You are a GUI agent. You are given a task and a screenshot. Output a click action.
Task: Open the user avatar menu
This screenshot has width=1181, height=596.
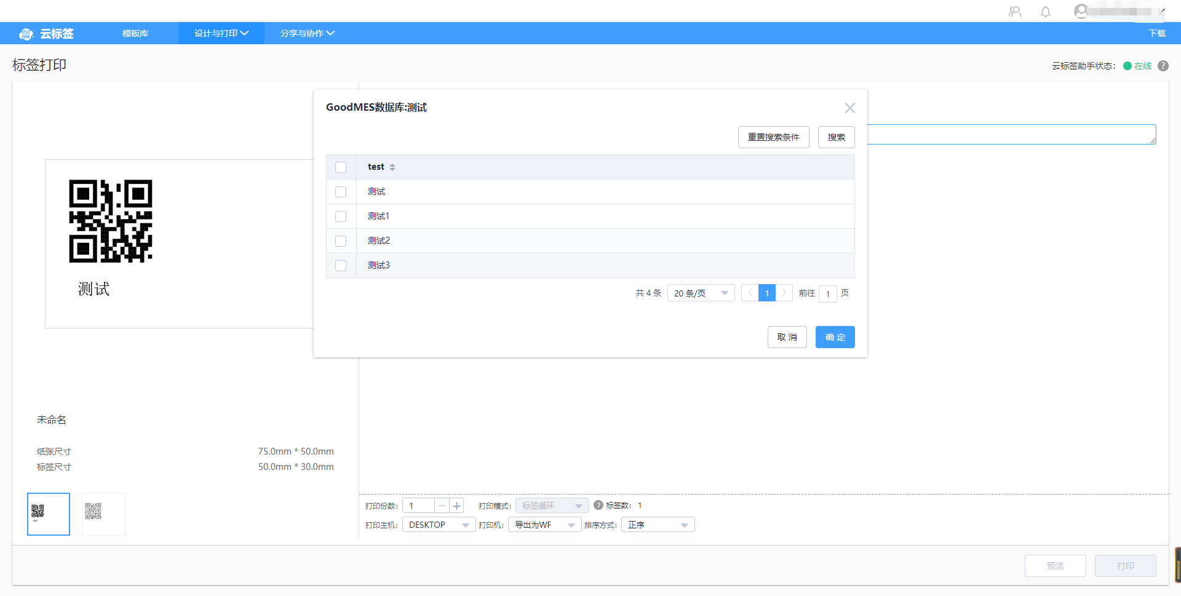1081,11
